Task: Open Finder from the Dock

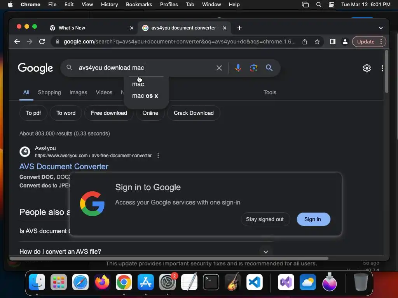Action: pyautogui.click(x=37, y=282)
